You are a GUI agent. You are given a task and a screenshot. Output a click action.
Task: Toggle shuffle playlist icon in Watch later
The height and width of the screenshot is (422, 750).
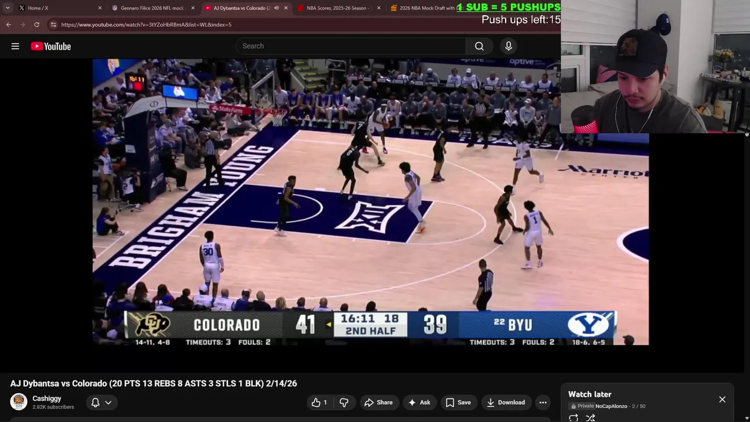(x=591, y=418)
